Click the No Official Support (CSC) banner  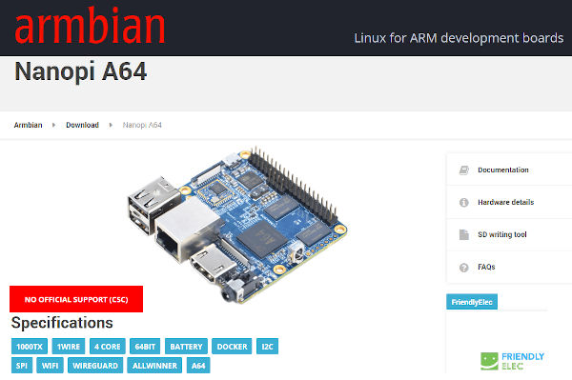(76, 299)
